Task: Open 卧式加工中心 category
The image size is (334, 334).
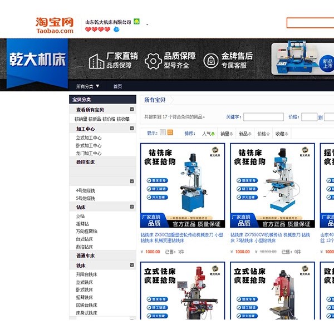Action: [89, 145]
